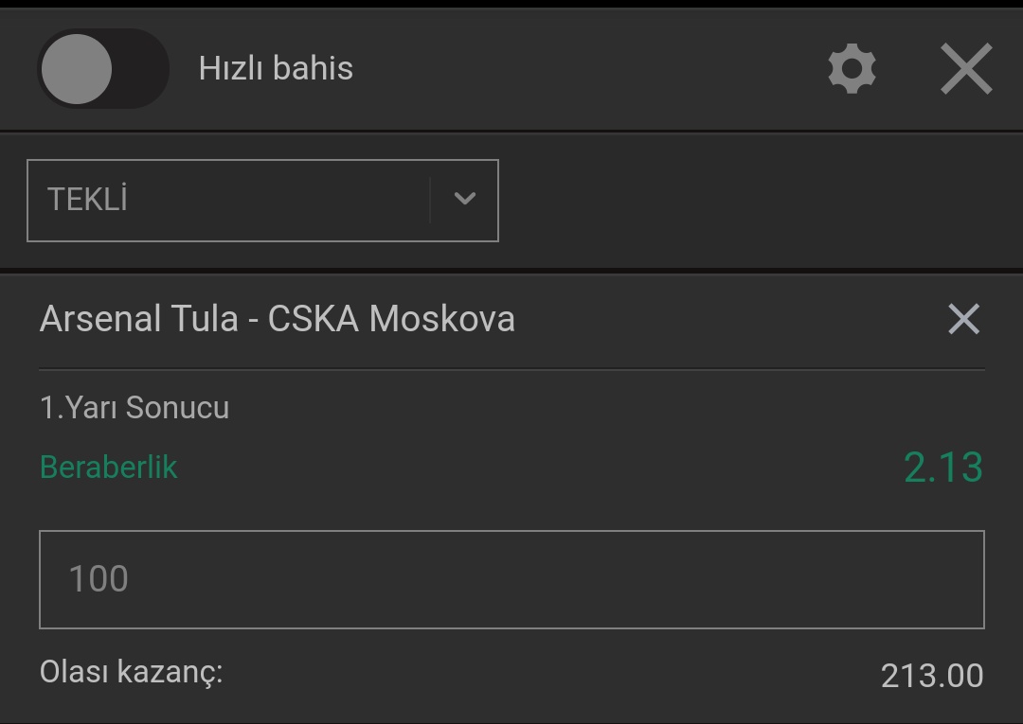
Task: Click divider between TEKLİ text and arrow
Action: point(430,200)
